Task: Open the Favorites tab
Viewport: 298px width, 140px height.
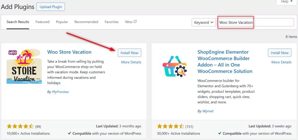Action: pyautogui.click(x=111, y=22)
